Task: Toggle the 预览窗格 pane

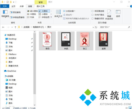Action: tap(15, 12)
